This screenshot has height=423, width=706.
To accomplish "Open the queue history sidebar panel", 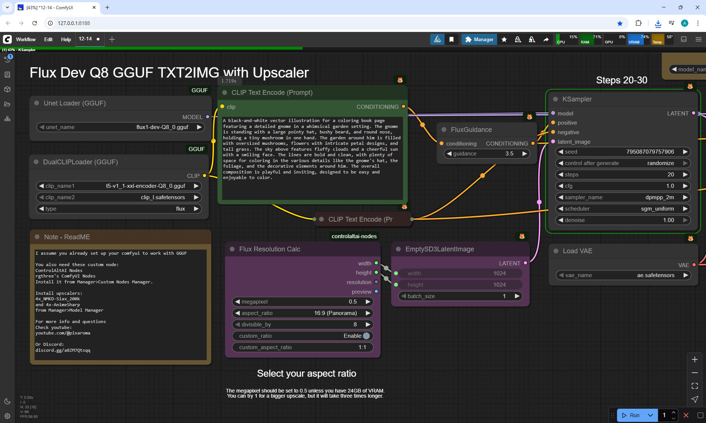I will (7, 59).
